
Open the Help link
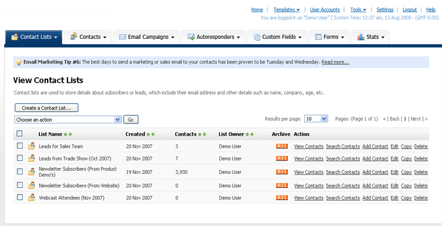[x=431, y=10]
